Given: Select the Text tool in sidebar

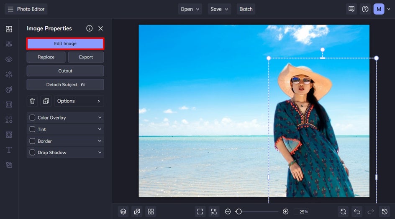Looking at the screenshot, I should [x=9, y=150].
